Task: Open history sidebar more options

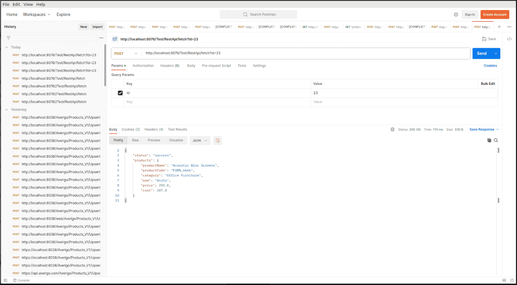Action: (101, 38)
